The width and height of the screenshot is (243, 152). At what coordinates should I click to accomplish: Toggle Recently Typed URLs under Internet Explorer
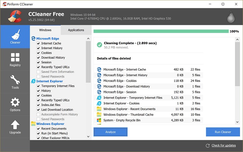click(x=38, y=100)
